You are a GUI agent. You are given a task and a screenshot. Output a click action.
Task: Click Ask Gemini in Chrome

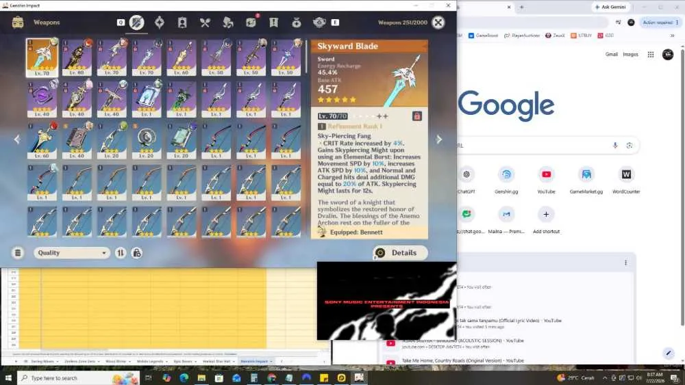(x=610, y=7)
